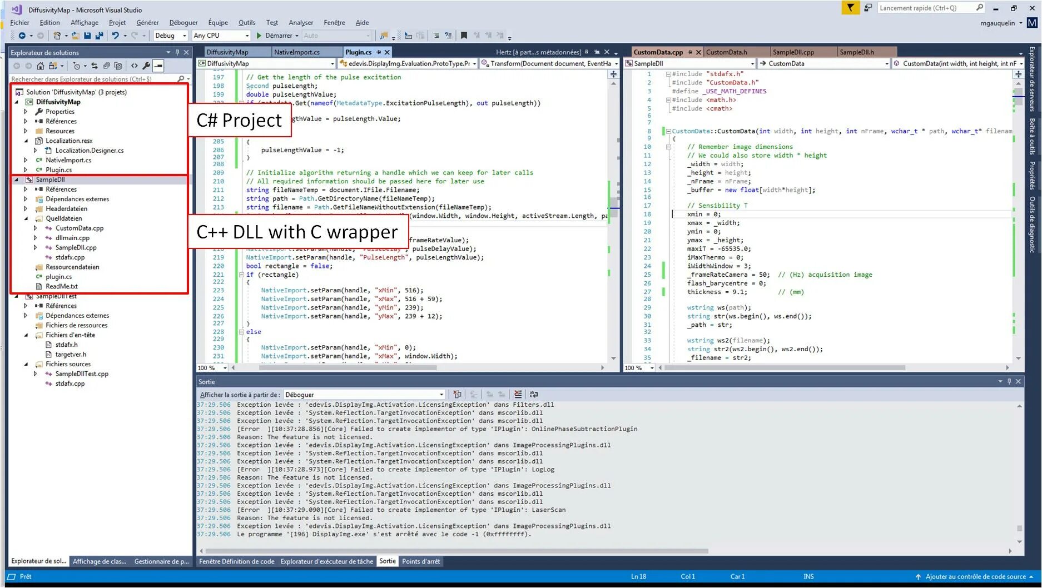Click Sync with Active Document icon
This screenshot has width=1042, height=588.
tap(94, 66)
